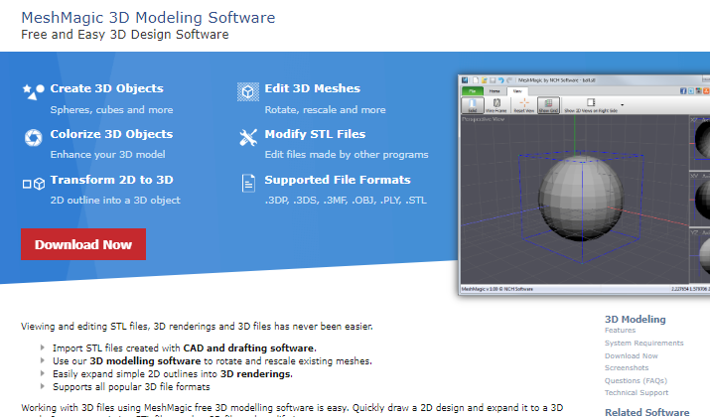Click 'Enhance your 3D model' subtitle
Screen dimensions: 710x417
click(x=108, y=155)
